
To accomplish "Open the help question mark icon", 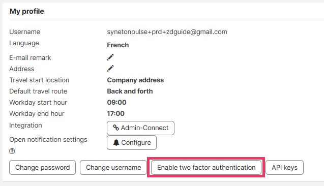I will [x=12, y=151].
